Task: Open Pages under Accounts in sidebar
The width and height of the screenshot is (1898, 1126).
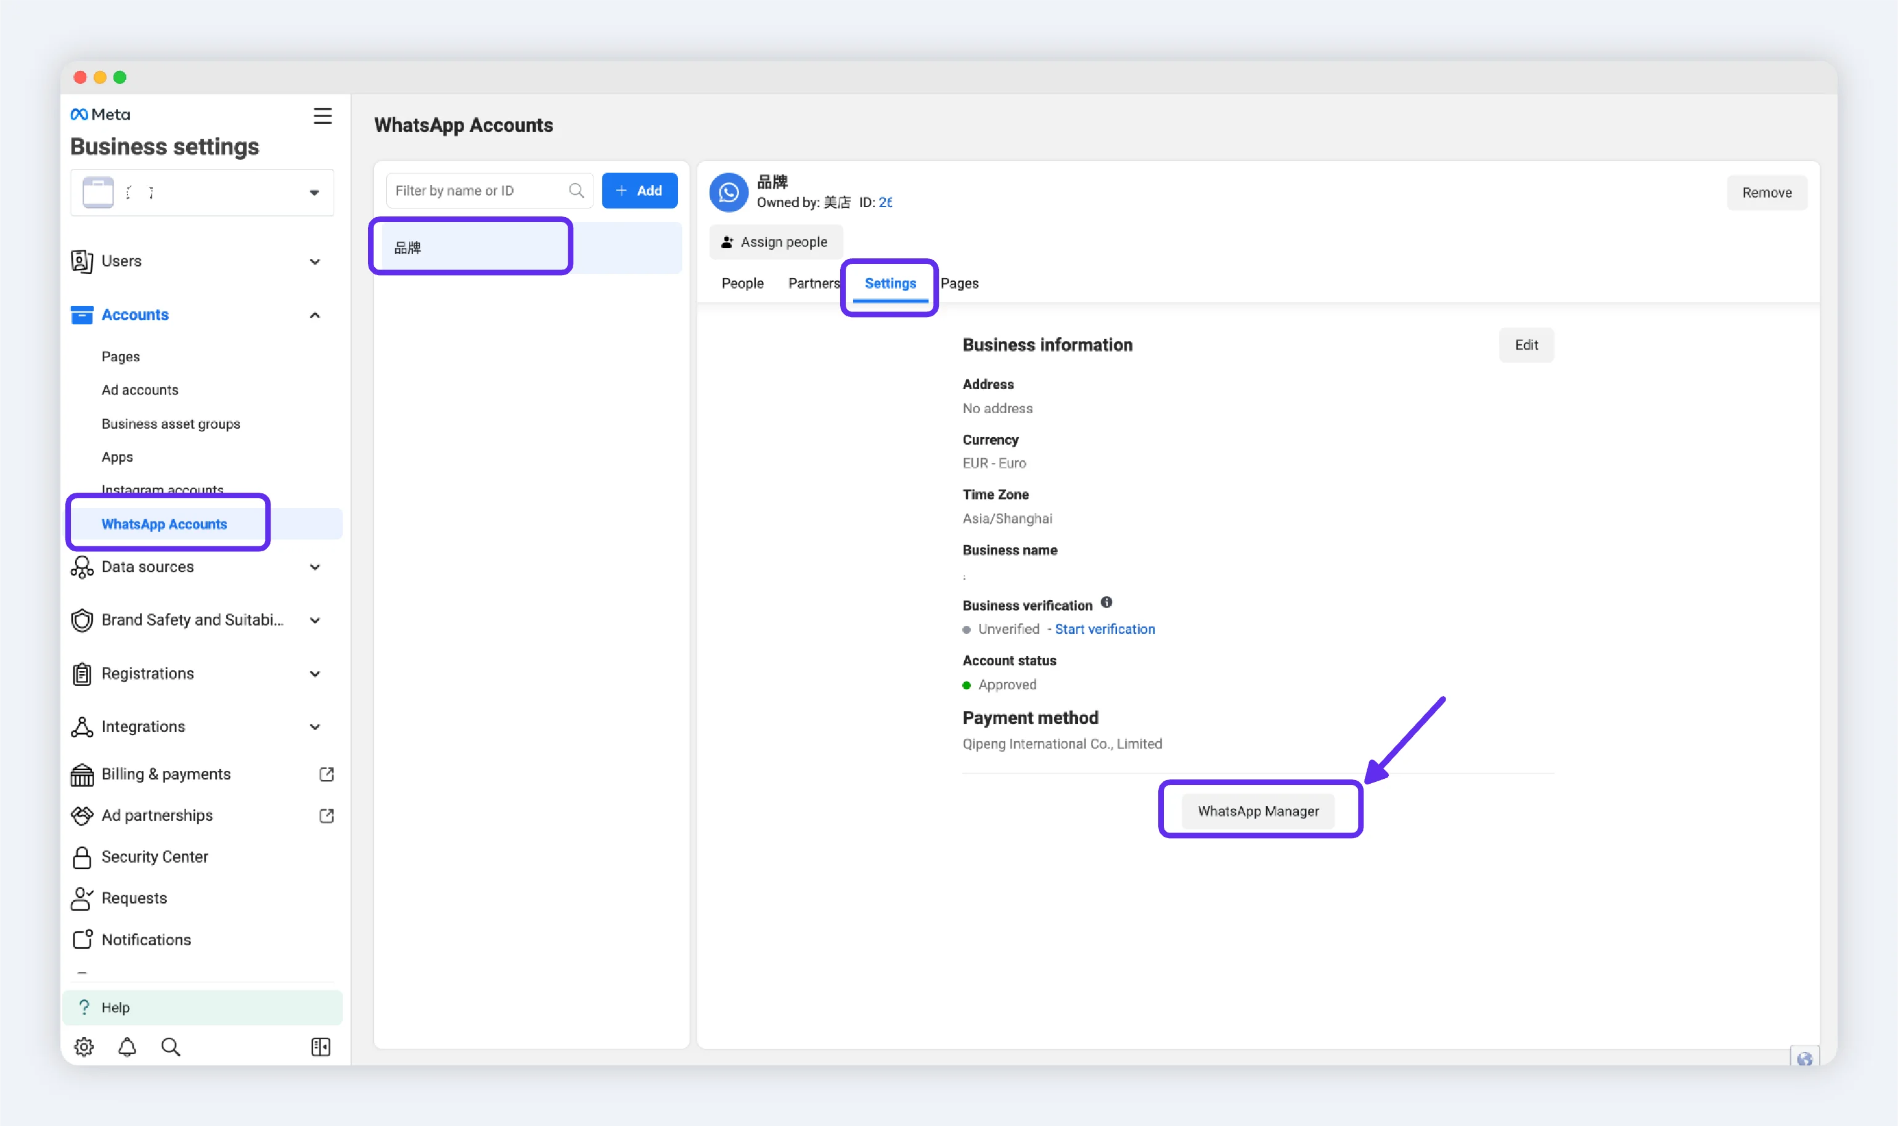Action: coord(121,356)
